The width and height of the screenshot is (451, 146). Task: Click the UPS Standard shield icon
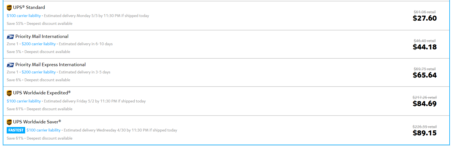pyautogui.click(x=9, y=8)
